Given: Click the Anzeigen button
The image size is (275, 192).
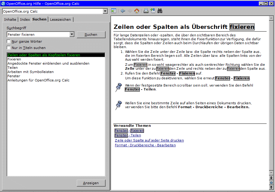Looking at the screenshot, I should coord(91,183).
